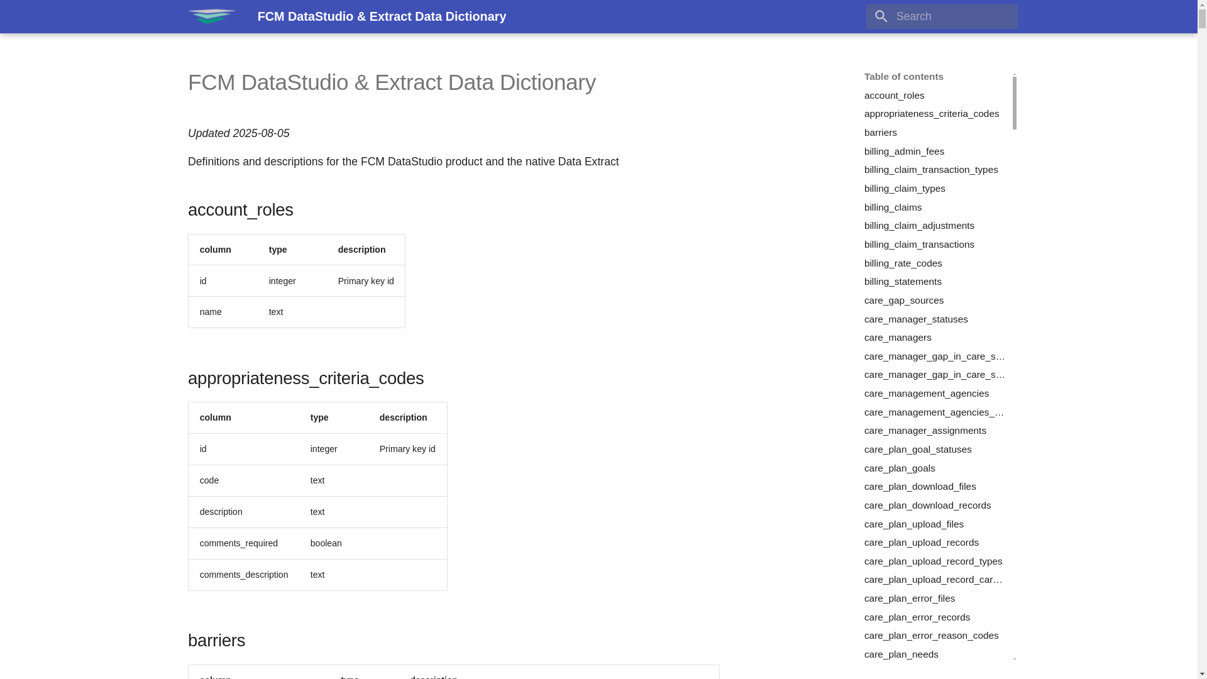Image resolution: width=1207 pixels, height=679 pixels.
Task: Jump to barriers in table of contents
Action: [880, 133]
